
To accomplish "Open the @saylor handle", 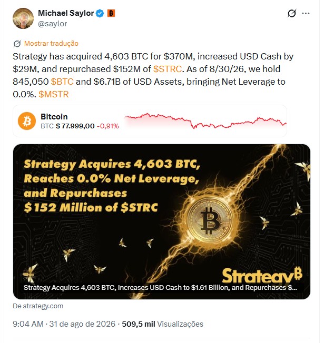I will click(x=53, y=24).
